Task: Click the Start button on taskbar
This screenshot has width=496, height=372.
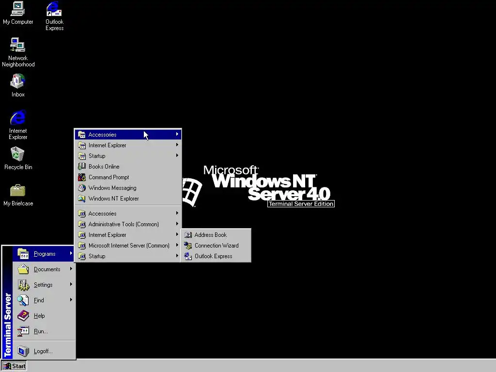Action: (14, 366)
